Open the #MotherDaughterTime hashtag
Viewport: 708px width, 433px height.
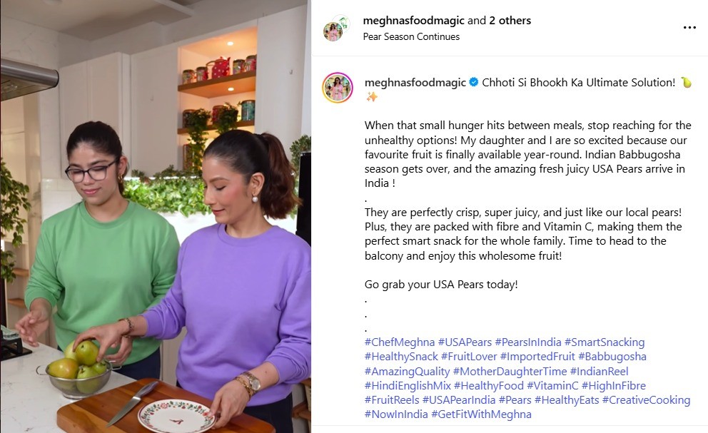click(510, 371)
